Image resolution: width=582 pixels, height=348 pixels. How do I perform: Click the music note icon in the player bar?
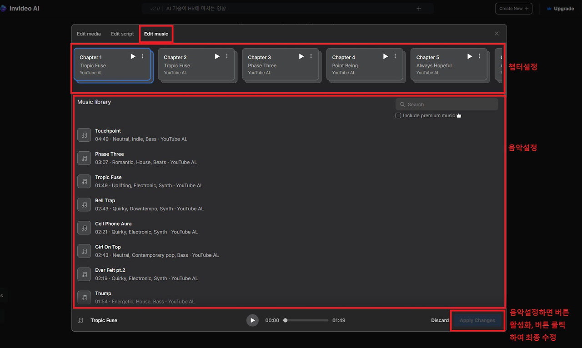[80, 320]
